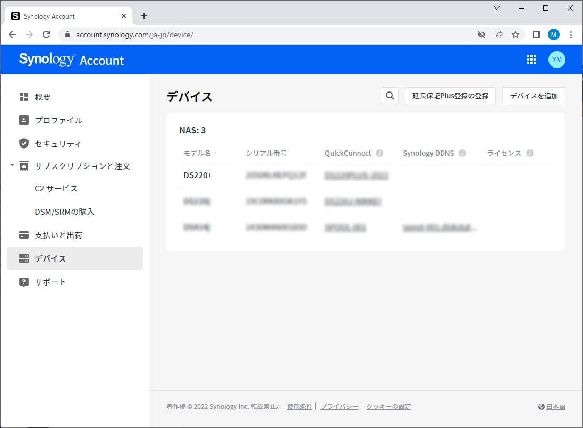Click the browser back arrow
The image size is (583, 428).
(x=12, y=35)
